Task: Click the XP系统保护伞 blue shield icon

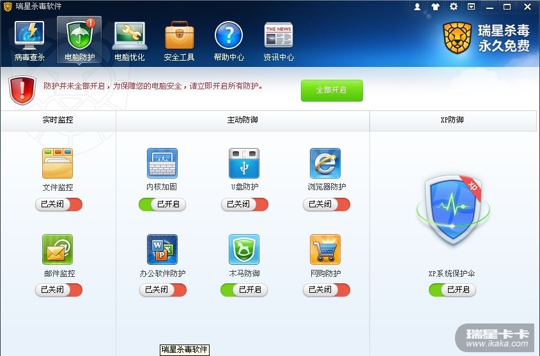Action: 452,210
